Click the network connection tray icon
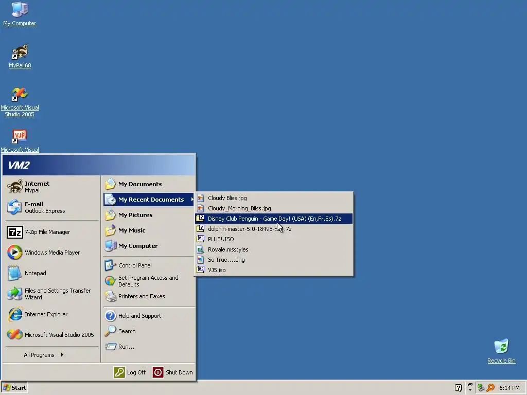The width and height of the screenshot is (527, 395). [x=481, y=388]
